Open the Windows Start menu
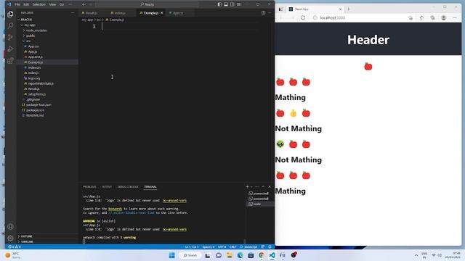 coord(171,255)
